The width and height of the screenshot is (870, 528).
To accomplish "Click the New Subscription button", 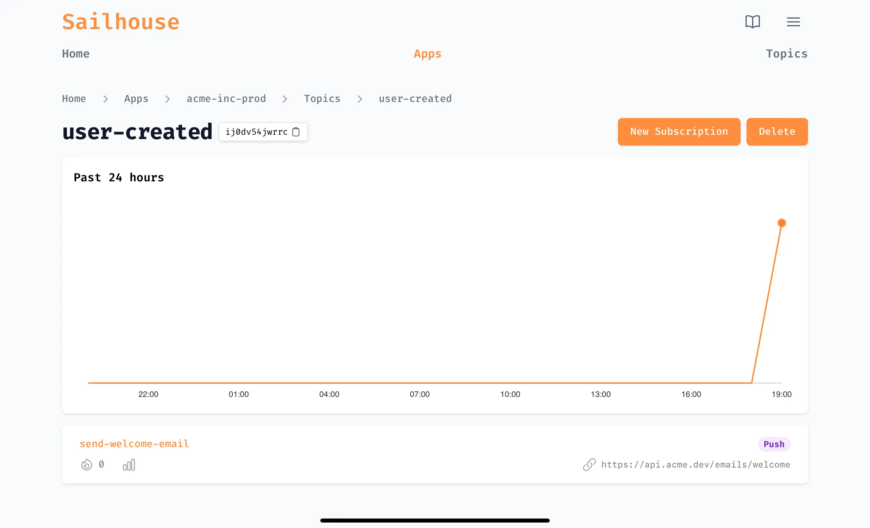I will [678, 132].
